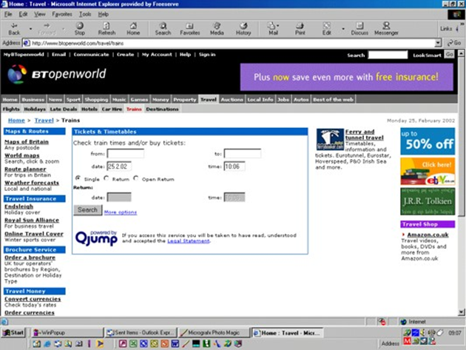Open the Legal Statement link
The height and width of the screenshot is (350, 466).
(x=189, y=241)
